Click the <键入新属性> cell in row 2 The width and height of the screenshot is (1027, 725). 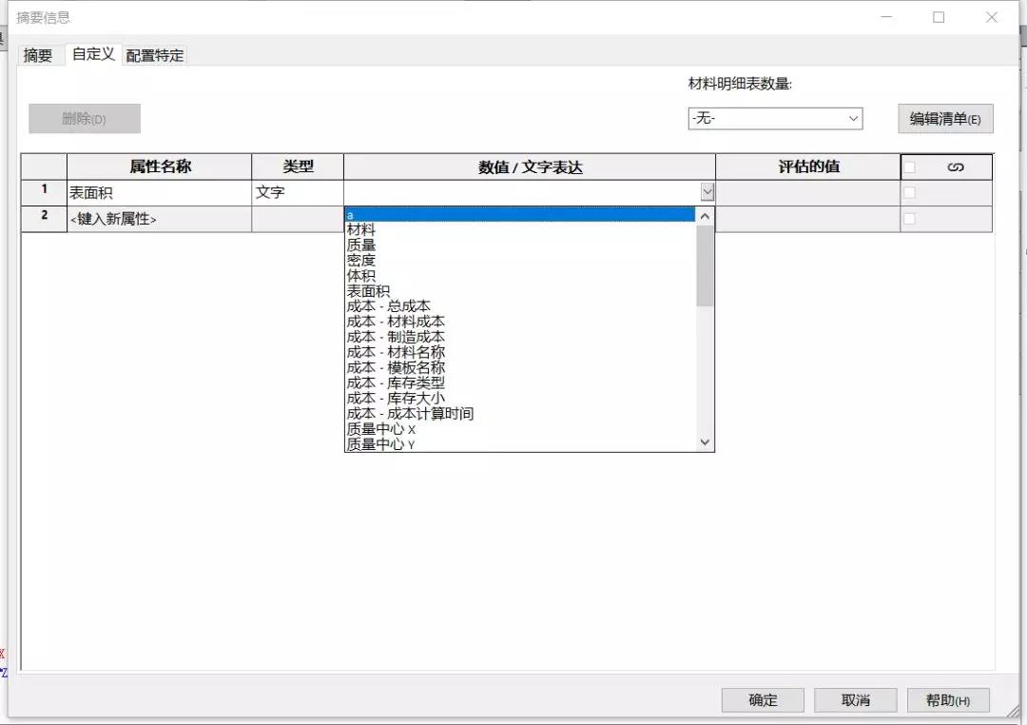[x=159, y=220]
